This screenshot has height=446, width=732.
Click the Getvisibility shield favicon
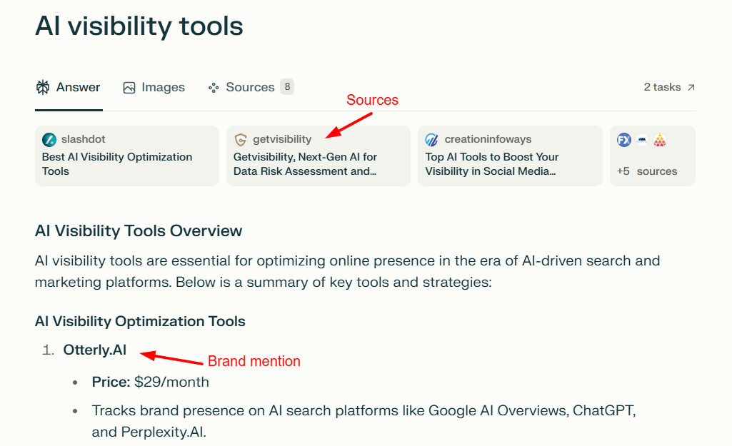(x=241, y=140)
